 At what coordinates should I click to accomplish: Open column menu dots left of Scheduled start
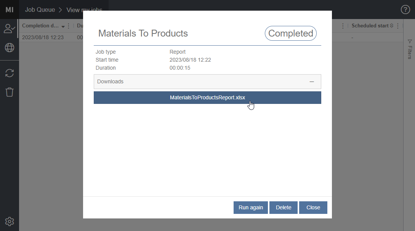(x=343, y=26)
